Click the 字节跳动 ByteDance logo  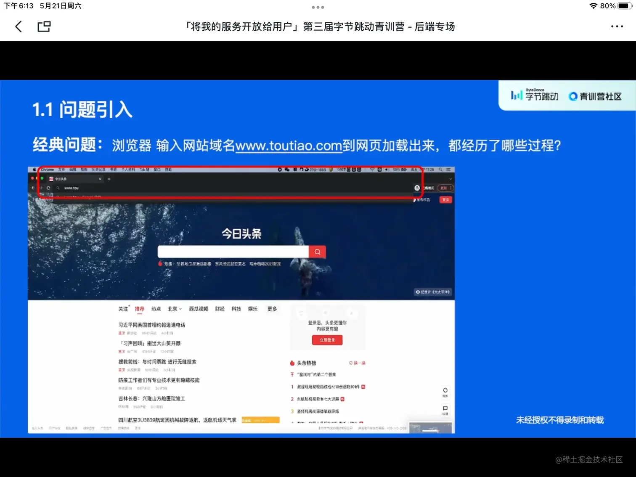tap(535, 95)
